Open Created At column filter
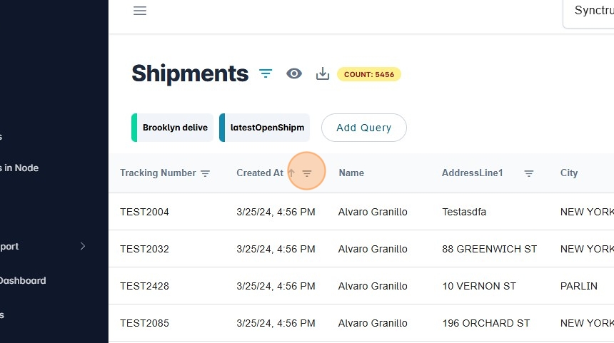 tap(307, 173)
